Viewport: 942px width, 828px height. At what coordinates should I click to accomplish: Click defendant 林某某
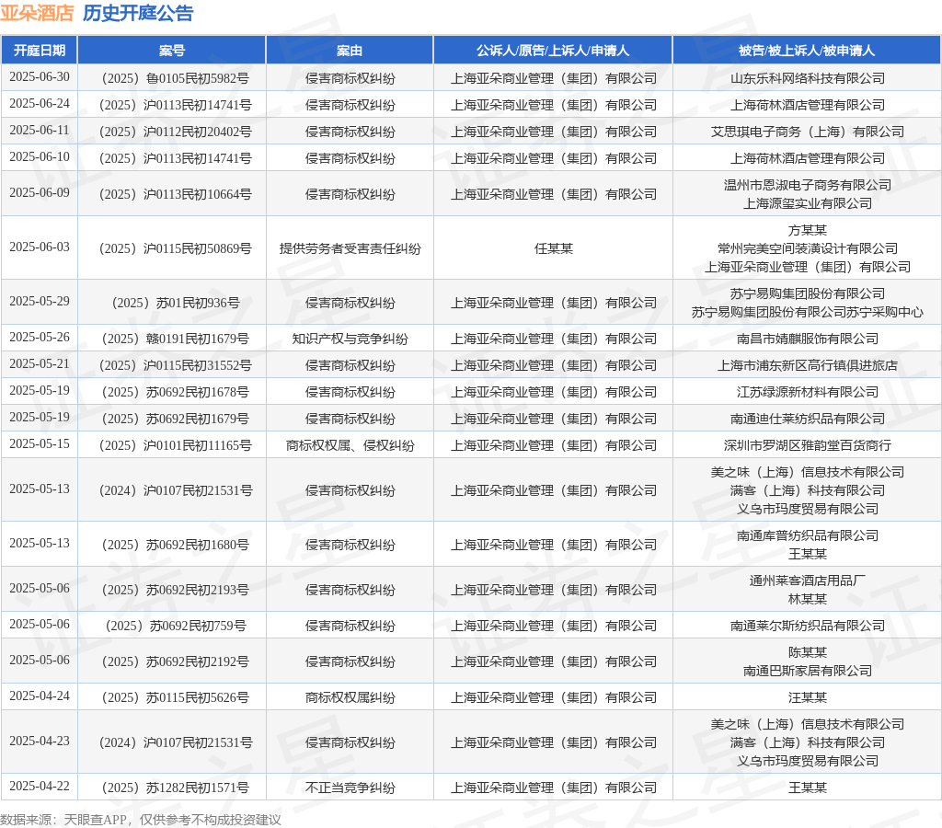808,600
